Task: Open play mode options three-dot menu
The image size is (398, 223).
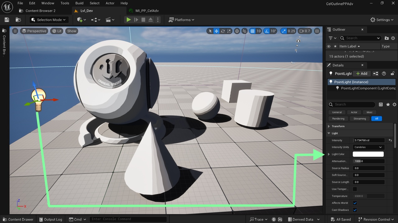Action: (x=158, y=20)
